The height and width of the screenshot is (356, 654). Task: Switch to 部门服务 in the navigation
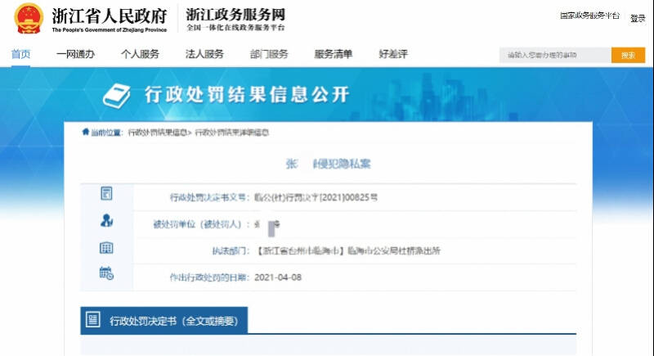click(269, 55)
